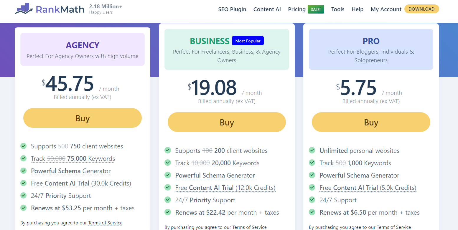Click Pro Free Content AI Trial 5.0k Credits
The width and height of the screenshot is (458, 230).
tap(368, 188)
